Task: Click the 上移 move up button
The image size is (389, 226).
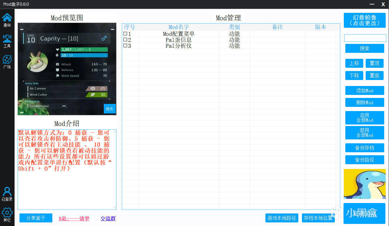Action: (x=354, y=63)
